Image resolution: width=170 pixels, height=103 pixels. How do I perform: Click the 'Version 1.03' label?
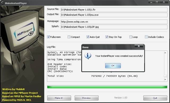click(121, 98)
